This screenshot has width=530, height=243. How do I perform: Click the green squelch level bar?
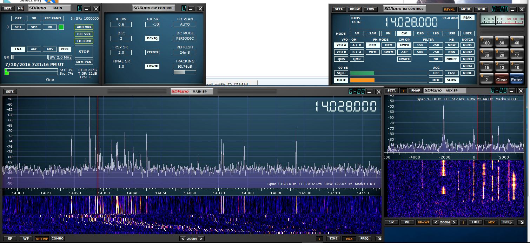pos(388,73)
